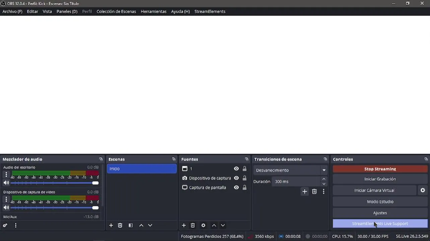Move scene up
Image resolution: width=430 pixels, height=241 pixels.
tap(141, 226)
